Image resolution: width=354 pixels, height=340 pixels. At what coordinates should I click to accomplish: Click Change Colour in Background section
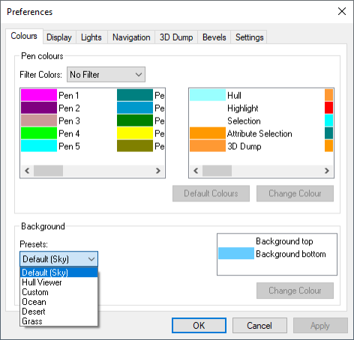click(295, 291)
